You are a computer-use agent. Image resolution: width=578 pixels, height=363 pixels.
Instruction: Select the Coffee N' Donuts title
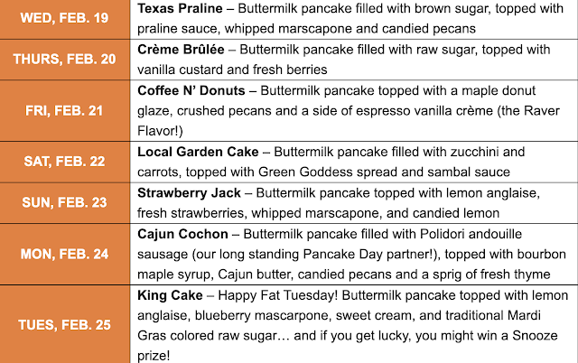pos(191,90)
